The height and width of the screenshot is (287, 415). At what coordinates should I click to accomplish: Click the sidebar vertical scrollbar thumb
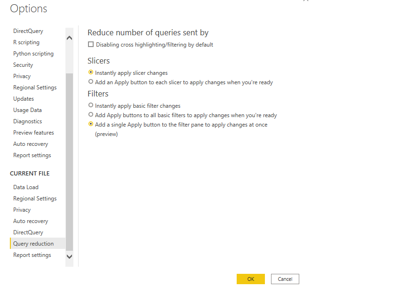pos(69,162)
